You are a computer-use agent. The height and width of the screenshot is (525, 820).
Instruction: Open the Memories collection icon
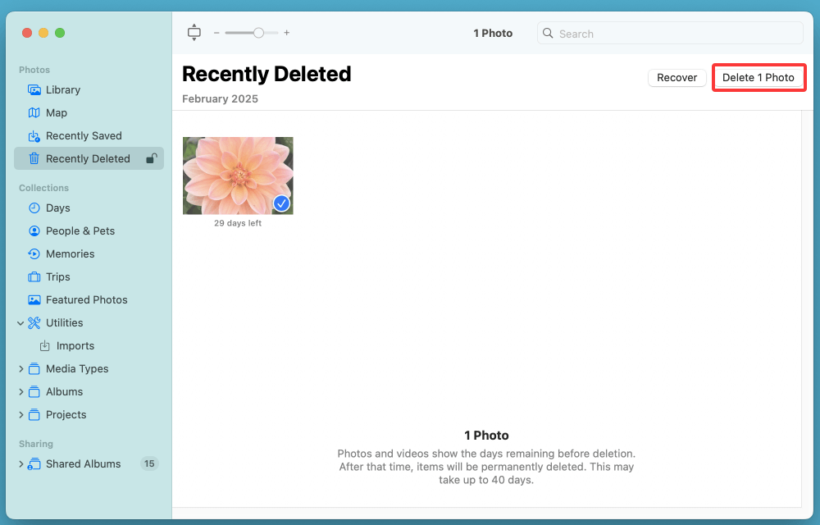coord(34,253)
